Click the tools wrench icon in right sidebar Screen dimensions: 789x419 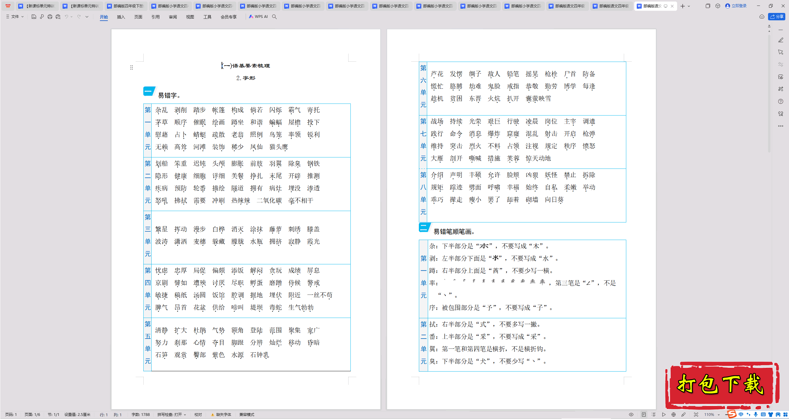coord(781,89)
